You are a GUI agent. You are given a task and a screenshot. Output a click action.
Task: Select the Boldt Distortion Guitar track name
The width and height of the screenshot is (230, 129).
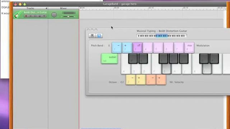35,13
